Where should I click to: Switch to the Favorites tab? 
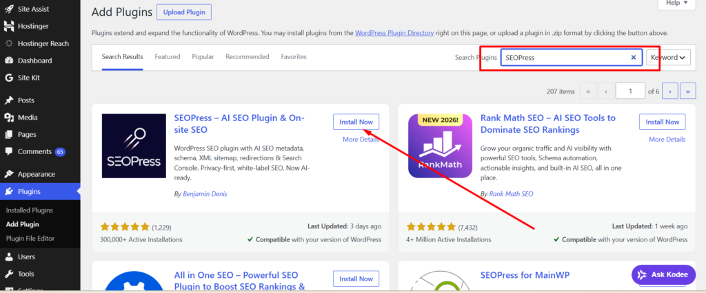(294, 57)
